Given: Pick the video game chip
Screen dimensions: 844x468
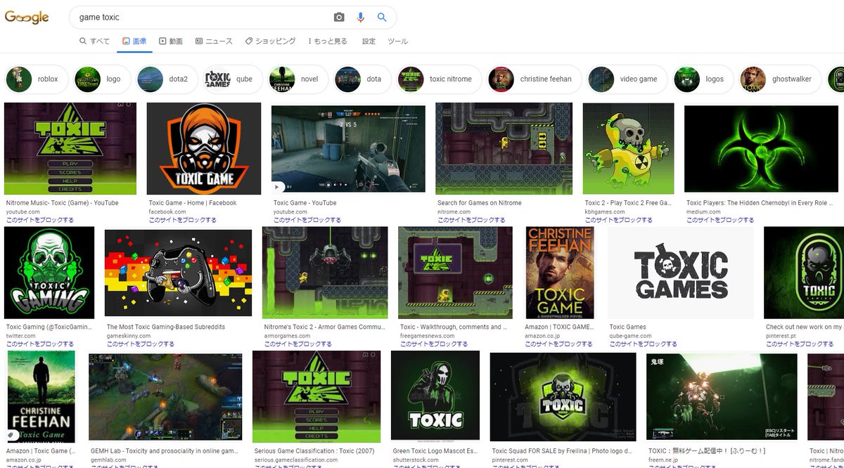Looking at the screenshot, I should (627, 79).
